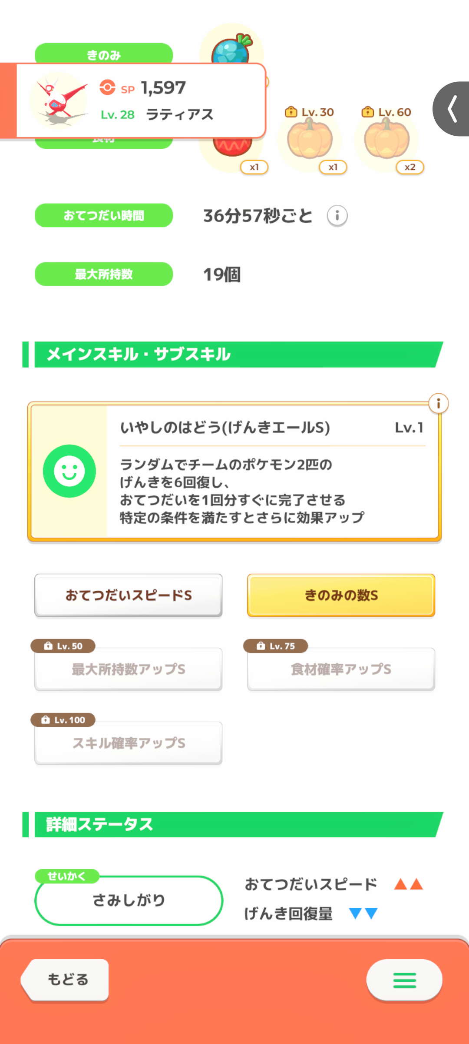Select the おてつだいスピードS sub skill
Viewport: 469px width, 1044px height.
[129, 595]
